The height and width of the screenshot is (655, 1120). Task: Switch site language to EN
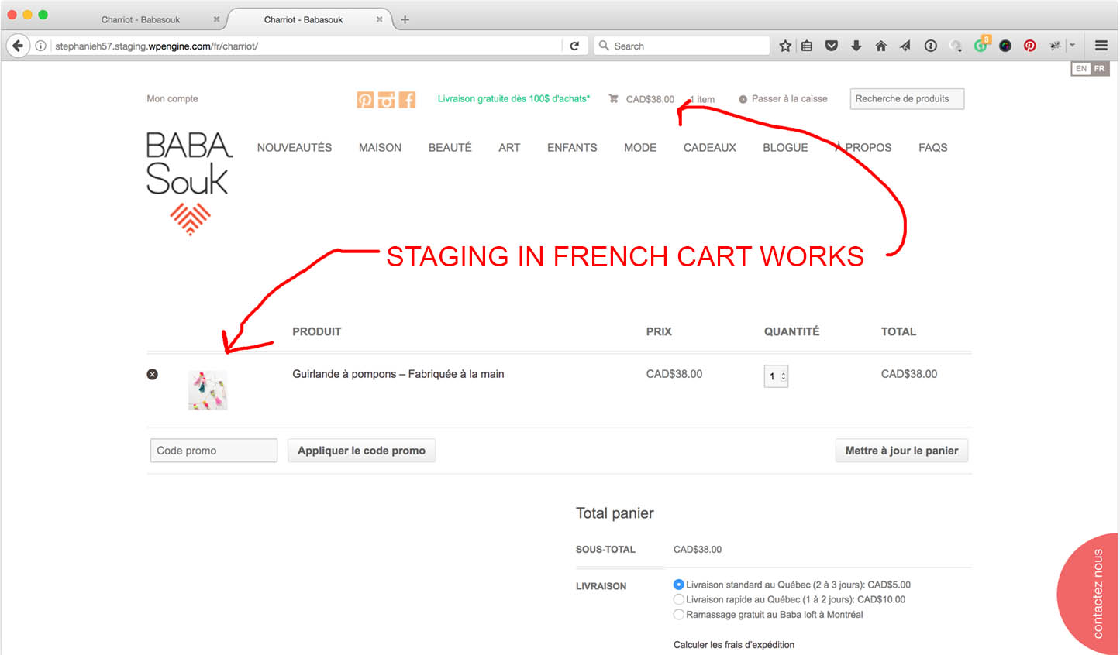pos(1081,69)
